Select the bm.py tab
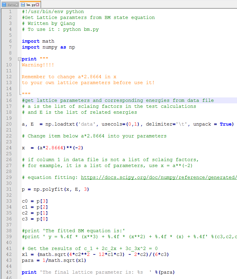This screenshot has width=237, height=279. [x=30, y=4]
